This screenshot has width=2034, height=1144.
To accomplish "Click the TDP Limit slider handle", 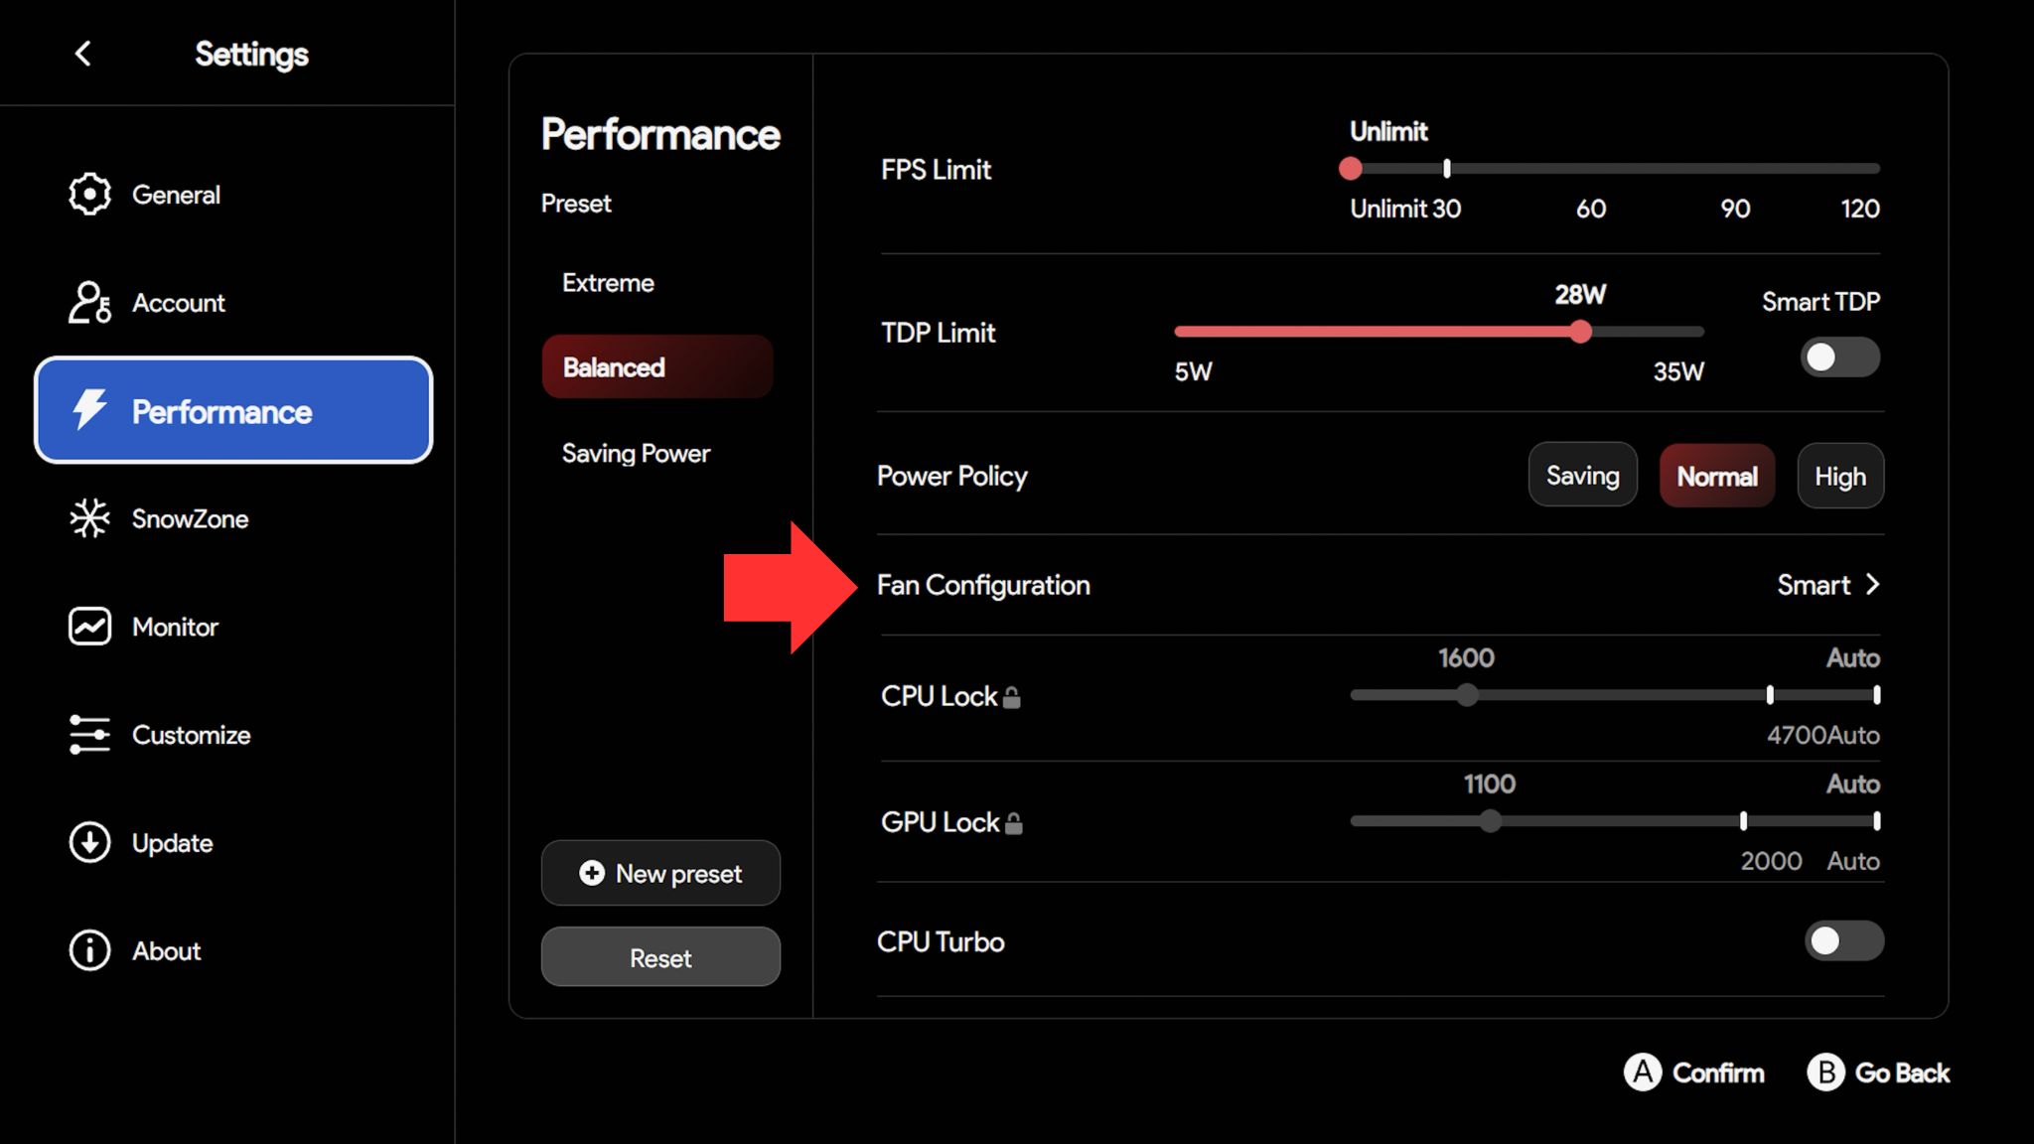I will [1580, 332].
